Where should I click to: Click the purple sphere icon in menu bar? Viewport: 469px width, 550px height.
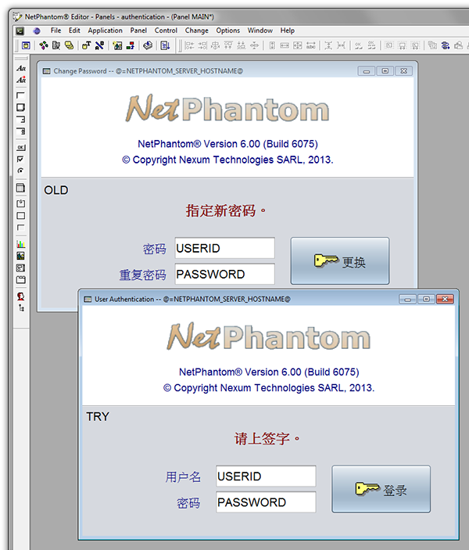click(x=37, y=31)
